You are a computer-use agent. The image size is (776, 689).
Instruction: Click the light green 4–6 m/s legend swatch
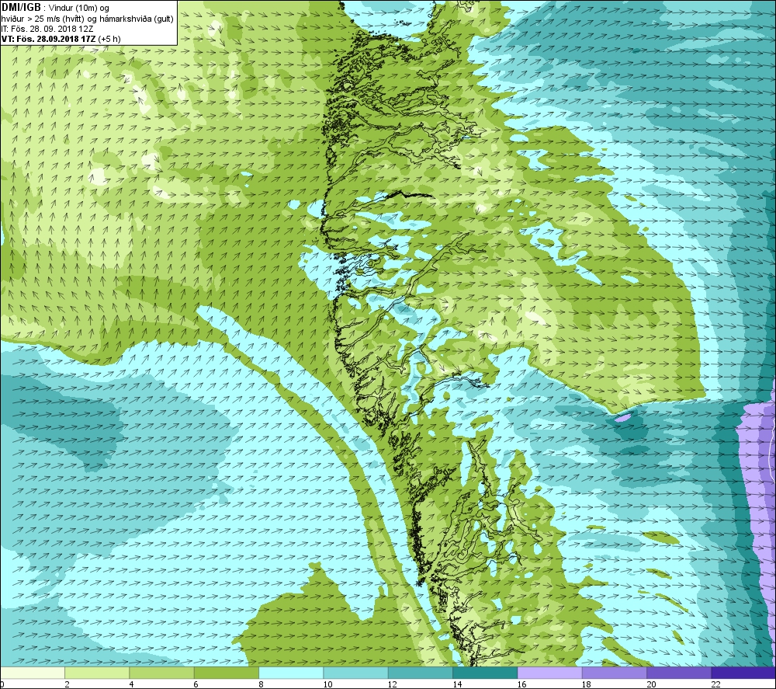(x=162, y=673)
